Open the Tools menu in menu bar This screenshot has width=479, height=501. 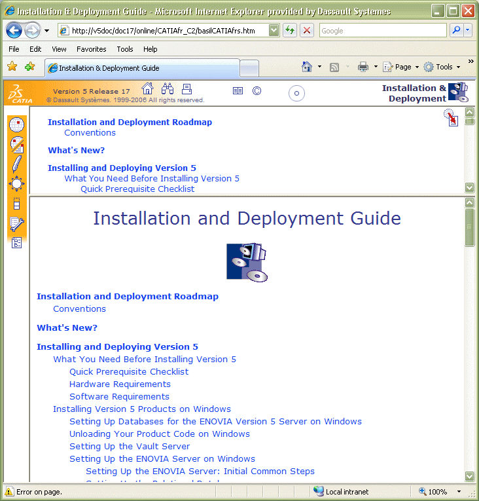(x=125, y=49)
